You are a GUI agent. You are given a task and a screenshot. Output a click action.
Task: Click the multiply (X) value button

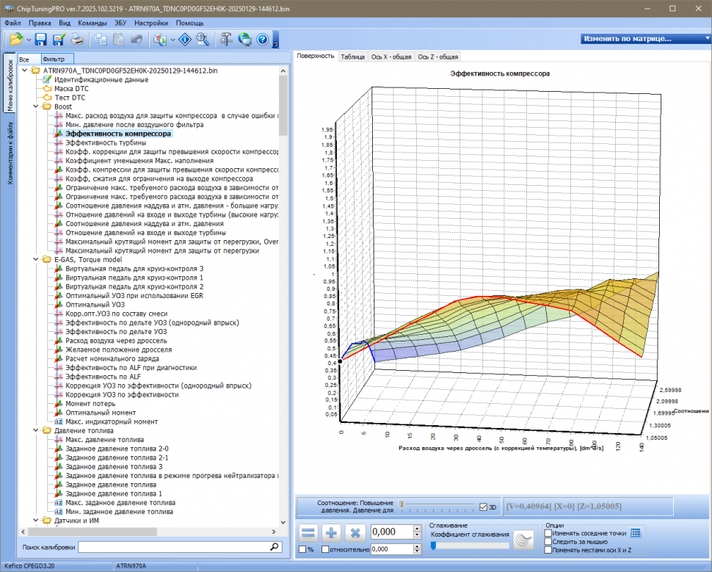355,533
